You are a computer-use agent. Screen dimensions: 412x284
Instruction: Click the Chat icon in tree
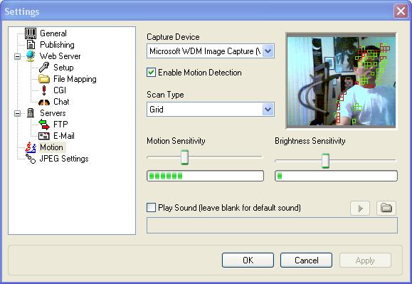(x=44, y=102)
